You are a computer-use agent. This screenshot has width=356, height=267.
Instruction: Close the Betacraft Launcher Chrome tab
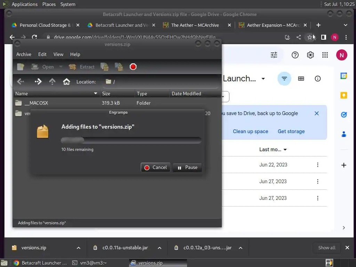[x=154, y=25]
